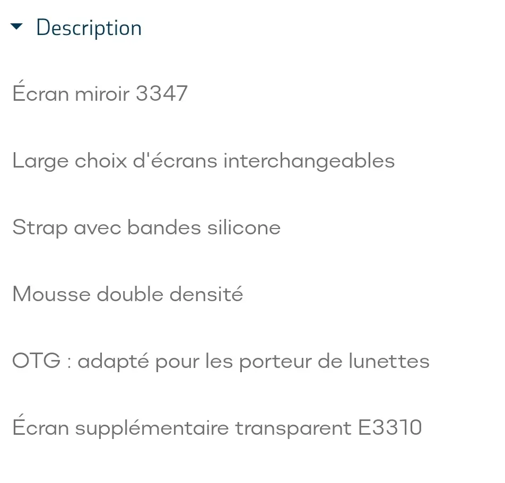Click the 'OTG : adapté pour les porteur' line

pos(221,361)
